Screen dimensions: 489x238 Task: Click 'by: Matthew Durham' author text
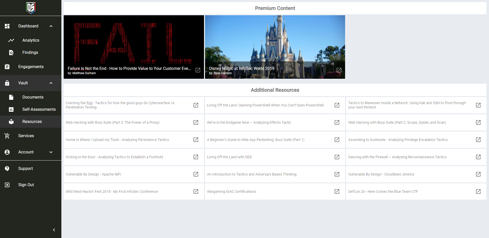[82, 73]
